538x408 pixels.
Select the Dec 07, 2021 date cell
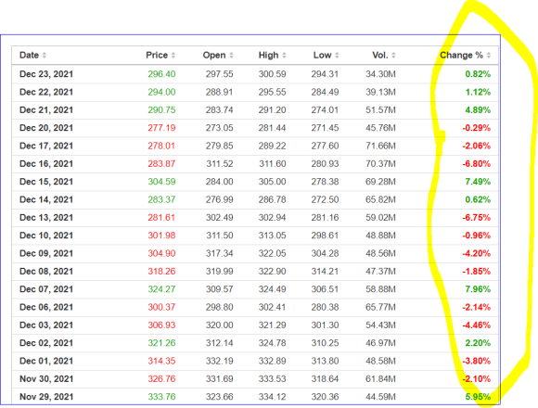point(46,289)
